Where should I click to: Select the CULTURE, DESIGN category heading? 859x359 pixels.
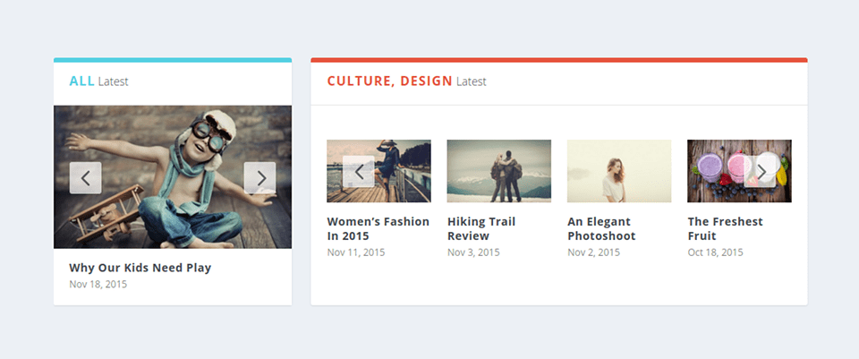389,81
